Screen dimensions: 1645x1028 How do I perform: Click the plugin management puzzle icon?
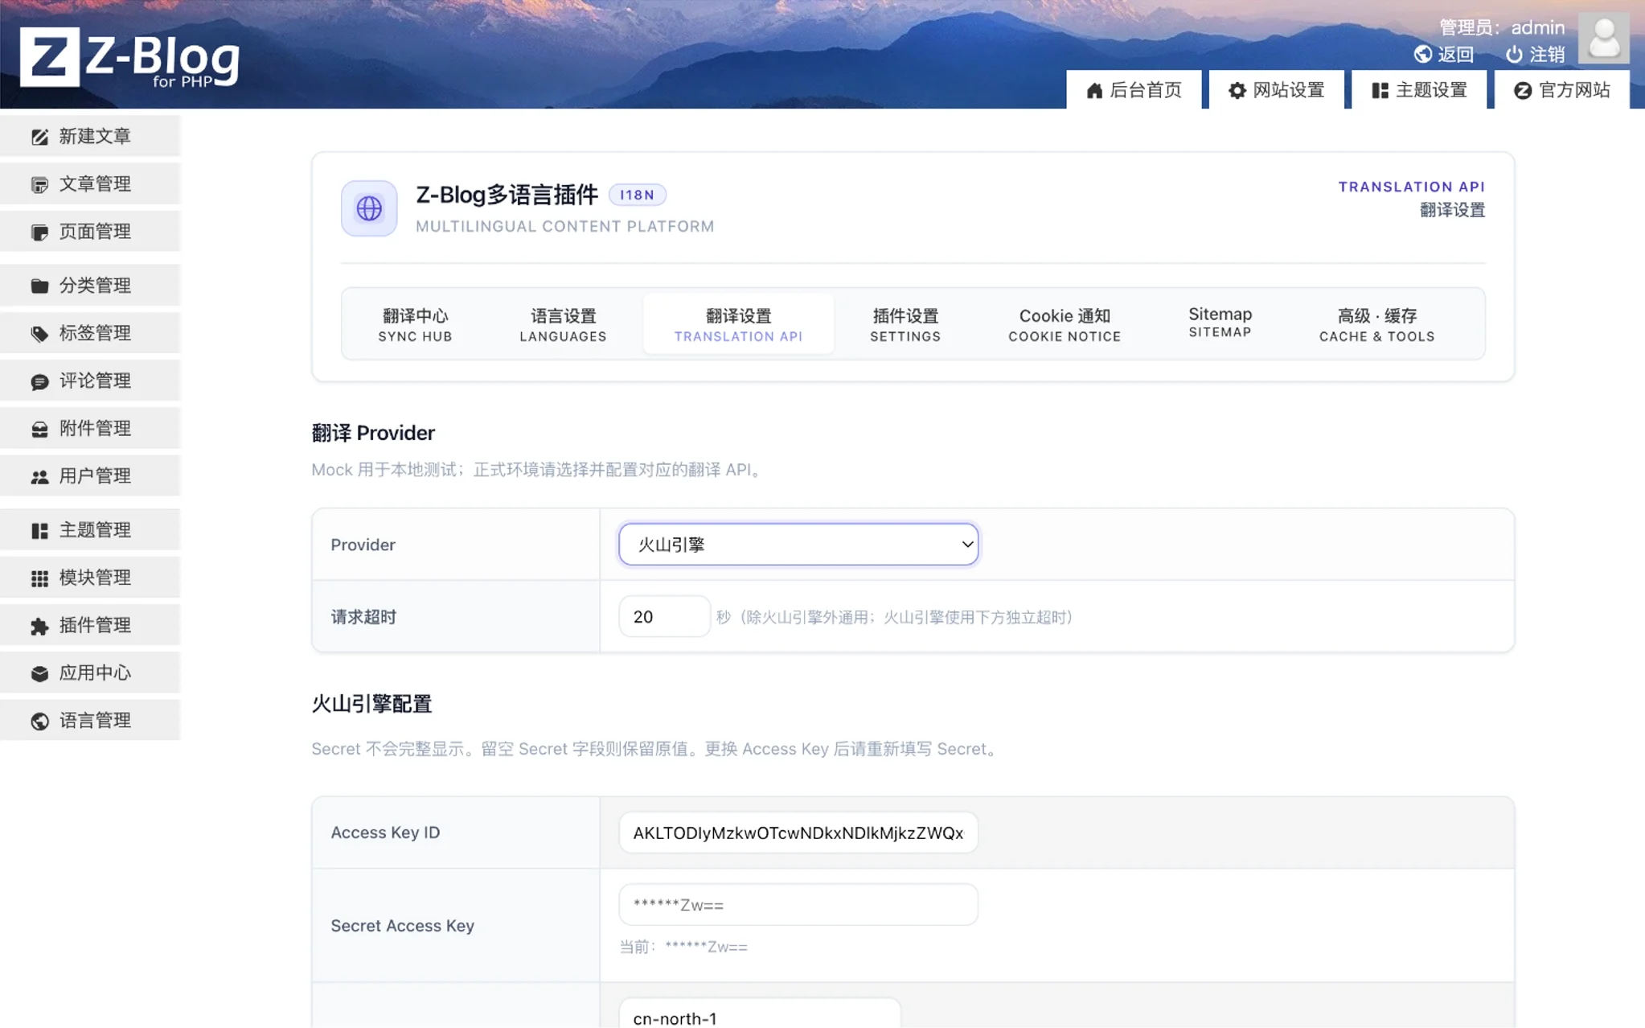pos(39,626)
